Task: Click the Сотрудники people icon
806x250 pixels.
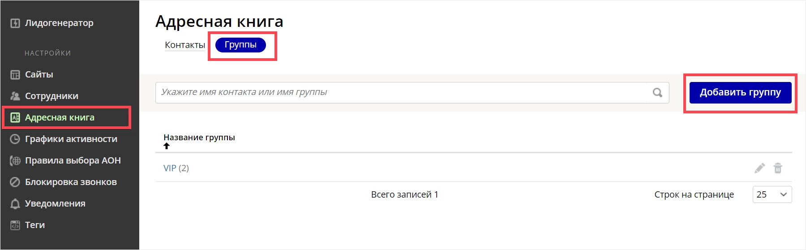Action: click(15, 96)
